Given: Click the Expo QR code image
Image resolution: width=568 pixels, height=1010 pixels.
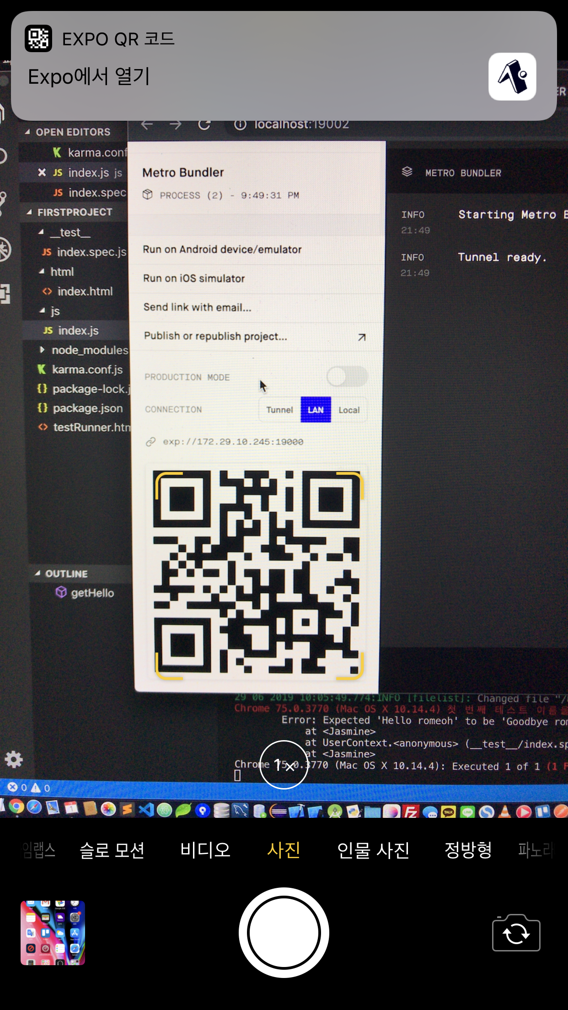Looking at the screenshot, I should point(256,573).
